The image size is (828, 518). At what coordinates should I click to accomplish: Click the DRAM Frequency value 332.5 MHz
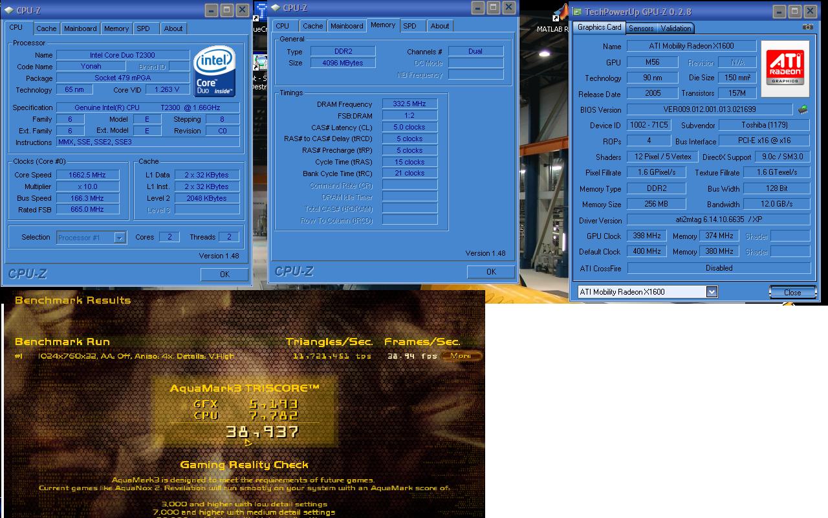[409, 104]
